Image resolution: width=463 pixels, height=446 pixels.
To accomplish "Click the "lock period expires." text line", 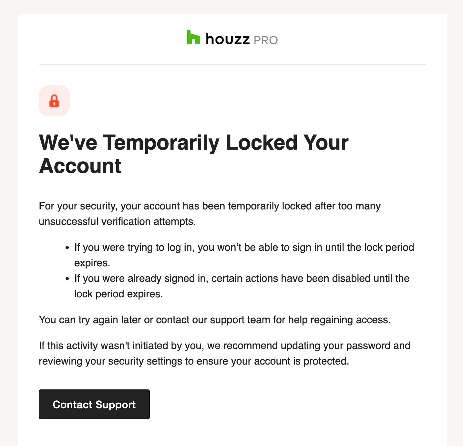I will (x=118, y=294).
